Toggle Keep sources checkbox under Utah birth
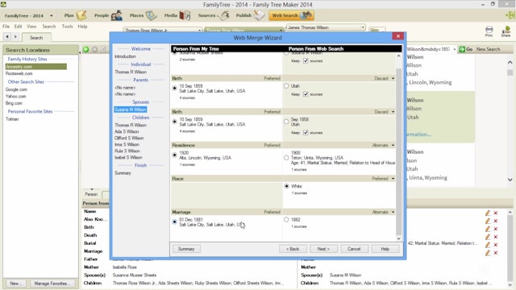This screenshot has height=290, width=516. 306,94
